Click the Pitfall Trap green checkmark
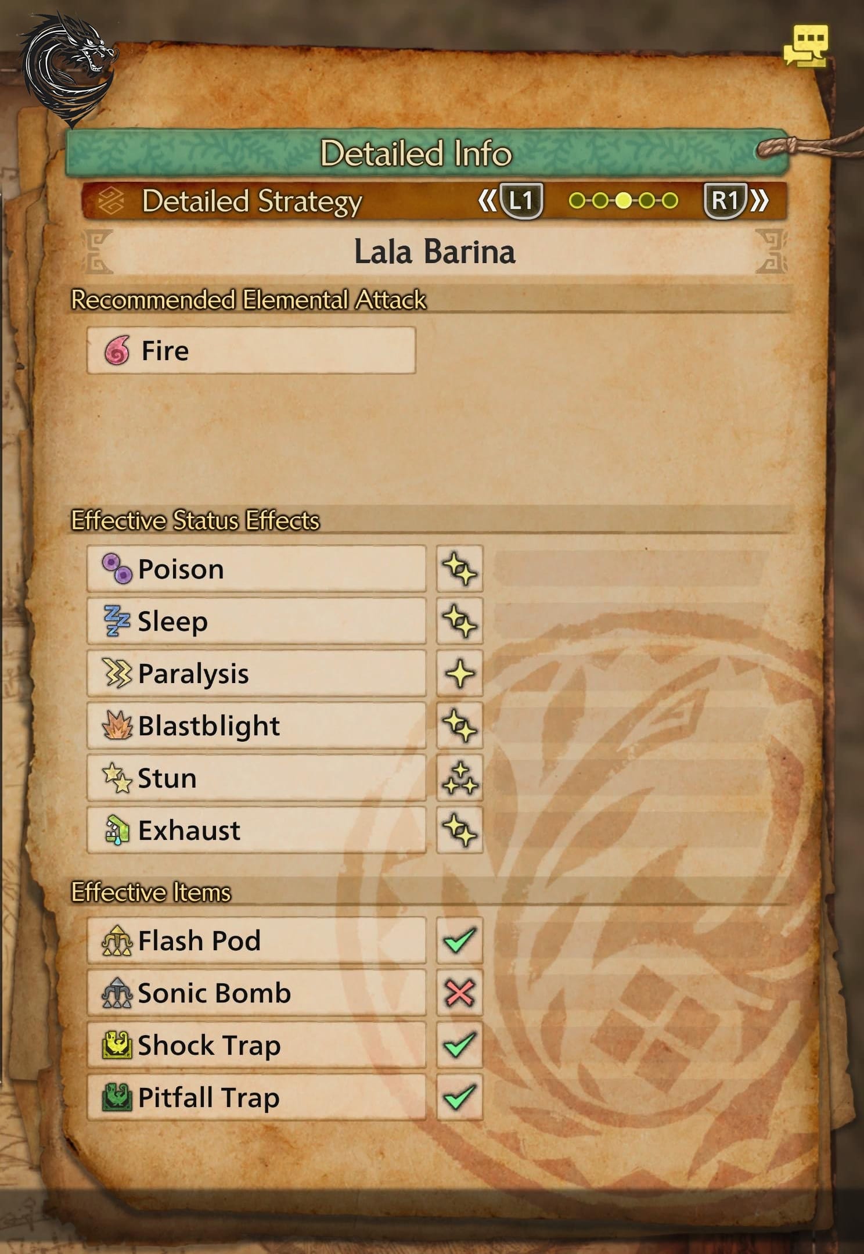This screenshot has width=864, height=1254. pos(459,1097)
